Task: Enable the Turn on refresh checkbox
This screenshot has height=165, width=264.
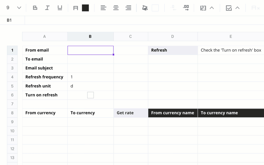Action: click(90, 95)
